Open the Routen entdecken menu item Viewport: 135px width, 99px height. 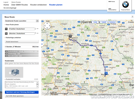(39, 5)
